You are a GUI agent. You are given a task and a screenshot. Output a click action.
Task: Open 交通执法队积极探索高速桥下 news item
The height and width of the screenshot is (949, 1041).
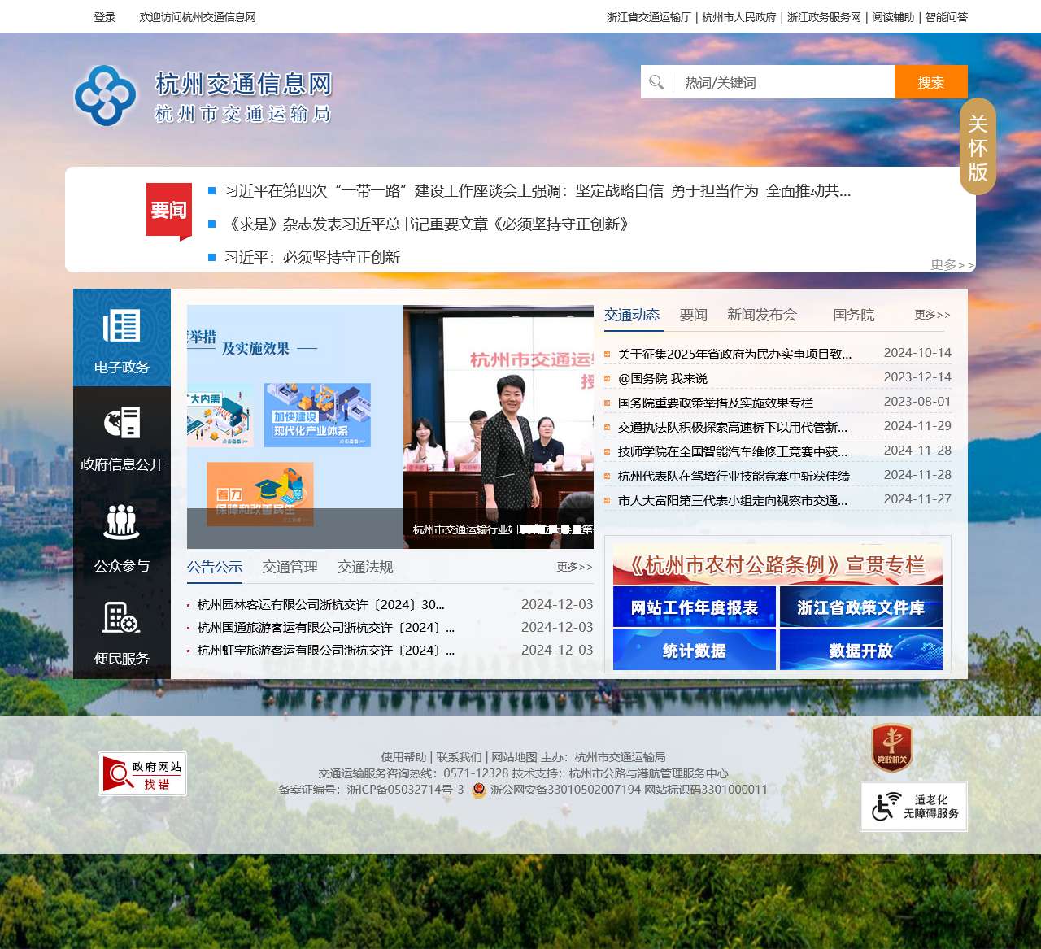point(733,427)
